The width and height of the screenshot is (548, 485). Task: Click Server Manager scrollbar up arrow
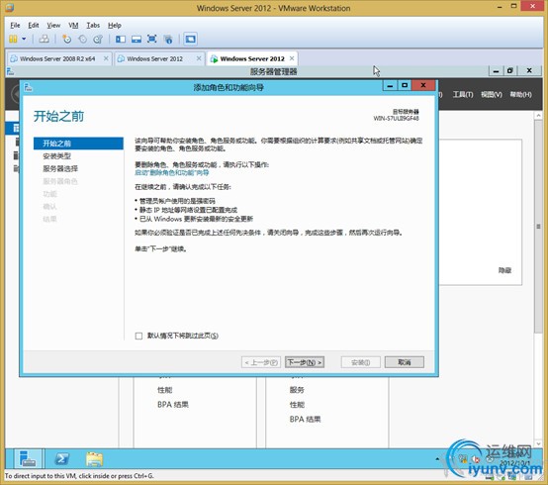pos(538,116)
